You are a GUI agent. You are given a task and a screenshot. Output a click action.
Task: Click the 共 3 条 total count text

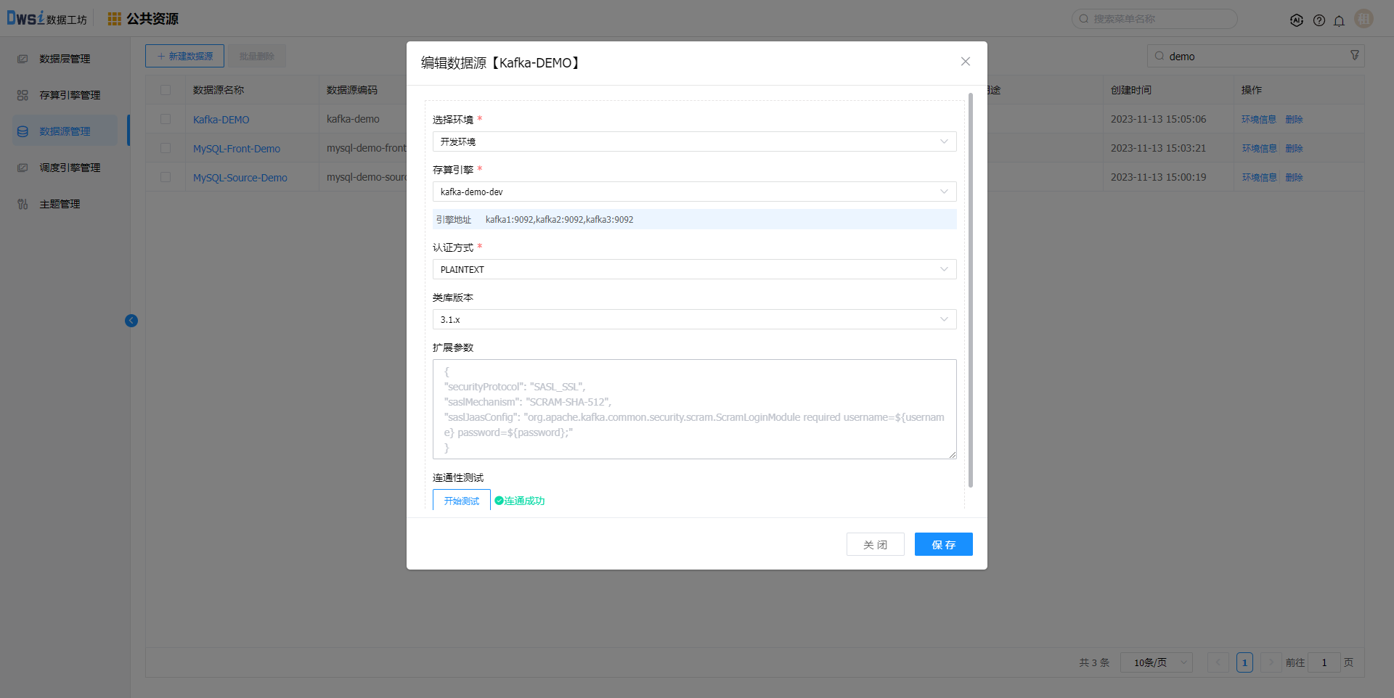1094,662
